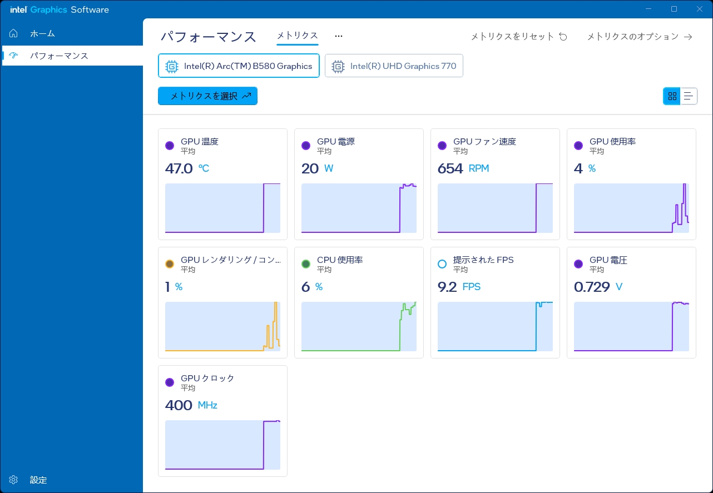Click the performance gauge icon in sidebar

[14, 56]
